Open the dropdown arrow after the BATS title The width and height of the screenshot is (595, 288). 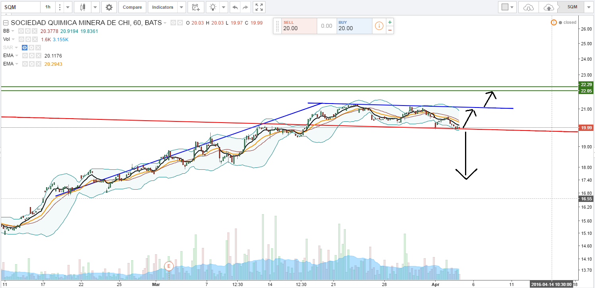165,23
